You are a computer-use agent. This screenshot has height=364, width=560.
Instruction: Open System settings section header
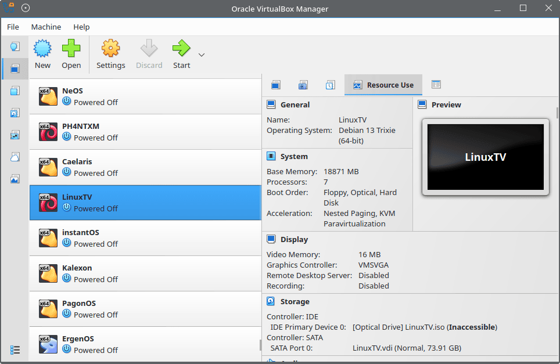tap(294, 156)
